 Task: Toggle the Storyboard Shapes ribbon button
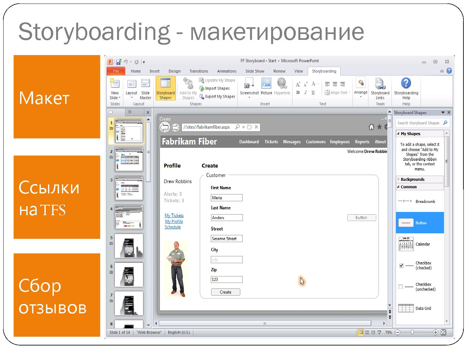point(165,88)
